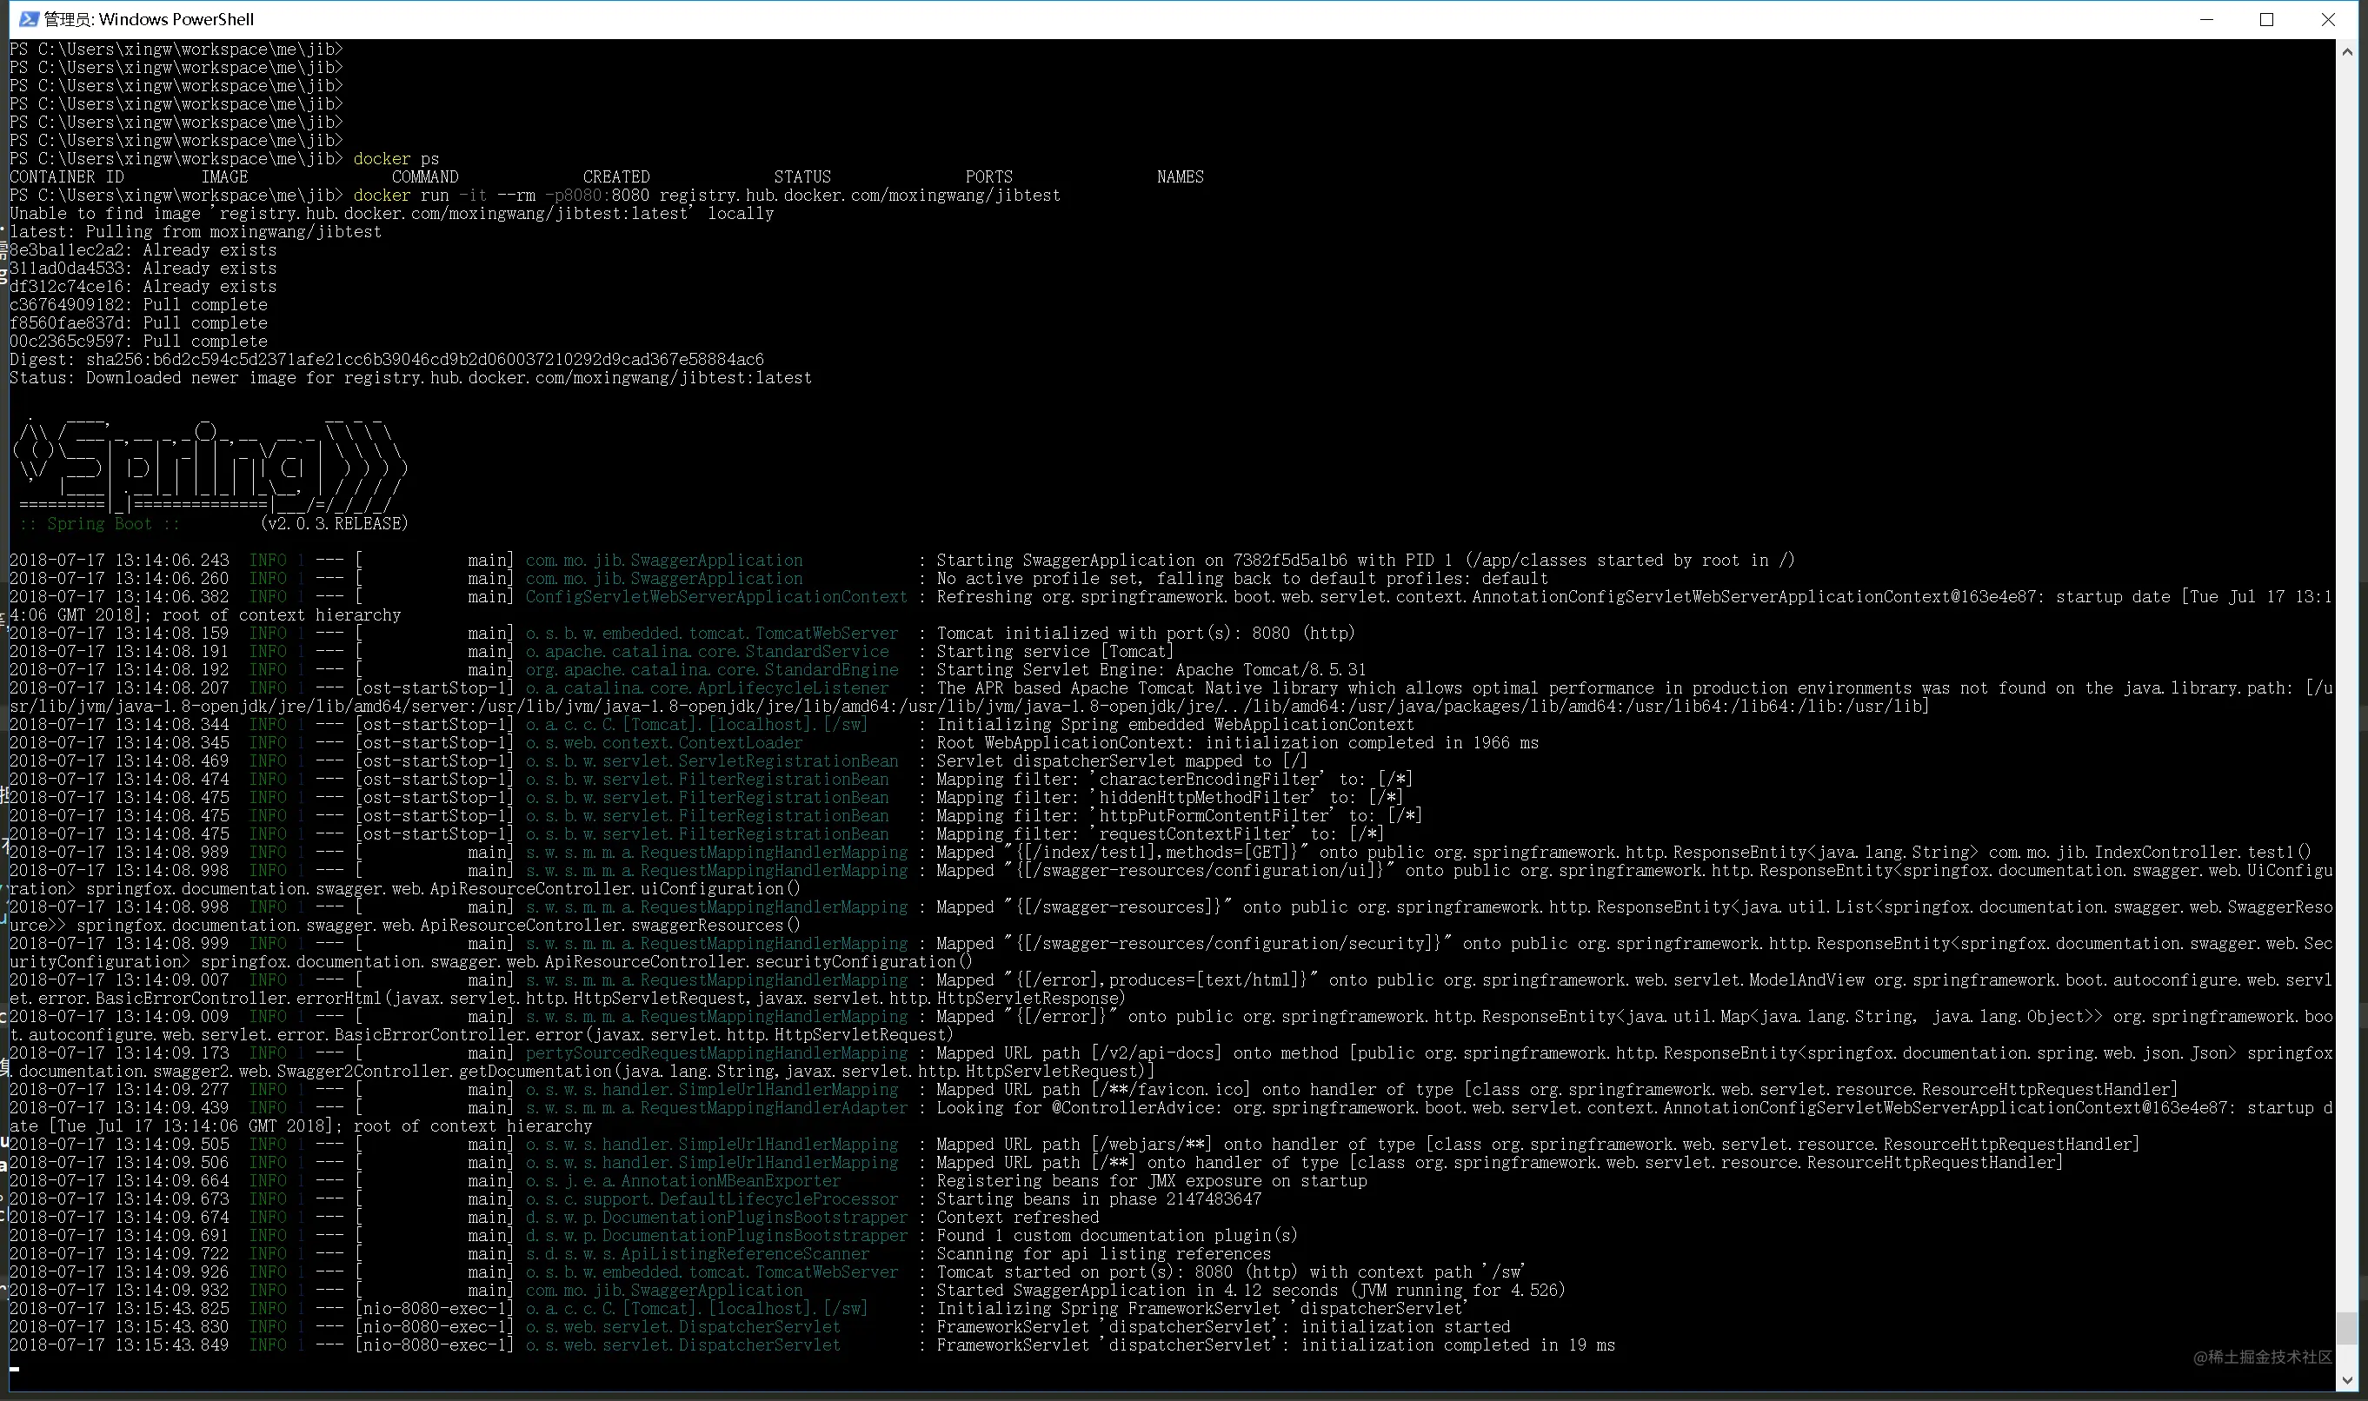The width and height of the screenshot is (2368, 1401).
Task: Click the vertical scrollbar thumb
Action: (2346, 1328)
